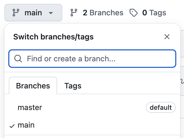Click the branch icon beside 2 Branches
Screen dimensions: 184x138
pyautogui.click(x=74, y=13)
